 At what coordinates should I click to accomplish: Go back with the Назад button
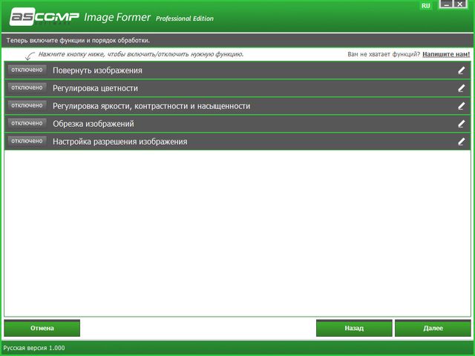click(354, 328)
